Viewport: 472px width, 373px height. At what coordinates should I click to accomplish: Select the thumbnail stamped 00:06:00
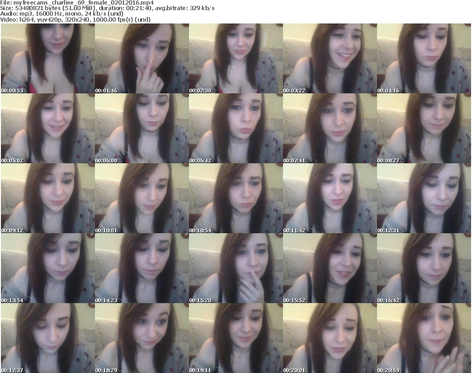point(142,128)
